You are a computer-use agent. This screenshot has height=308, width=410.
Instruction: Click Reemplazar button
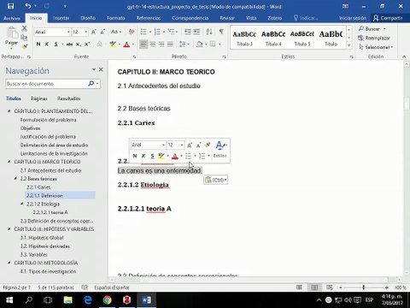[x=374, y=38]
